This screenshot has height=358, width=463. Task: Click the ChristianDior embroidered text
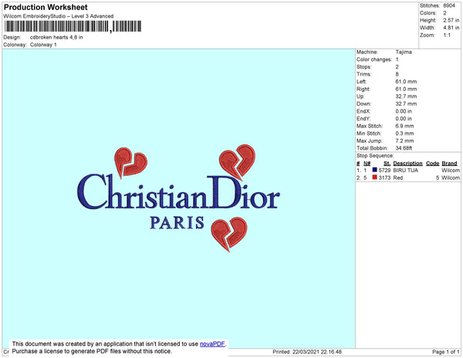(178, 191)
